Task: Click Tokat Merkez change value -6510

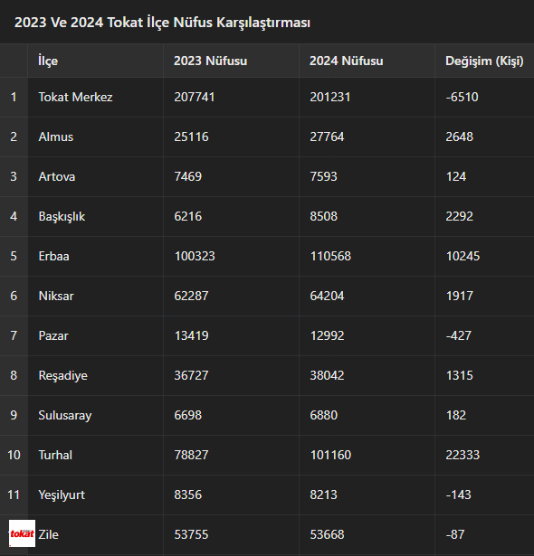Action: [462, 97]
